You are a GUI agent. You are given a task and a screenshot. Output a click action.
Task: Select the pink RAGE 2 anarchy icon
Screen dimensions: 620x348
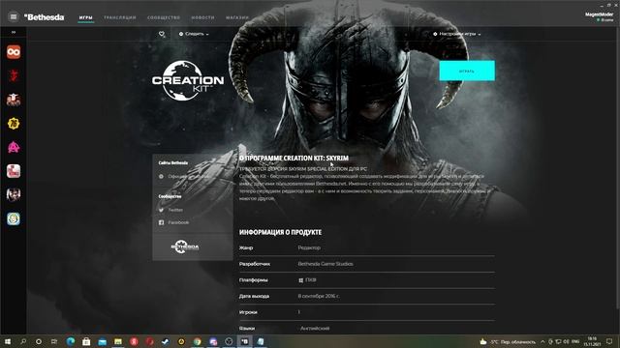tap(14, 147)
